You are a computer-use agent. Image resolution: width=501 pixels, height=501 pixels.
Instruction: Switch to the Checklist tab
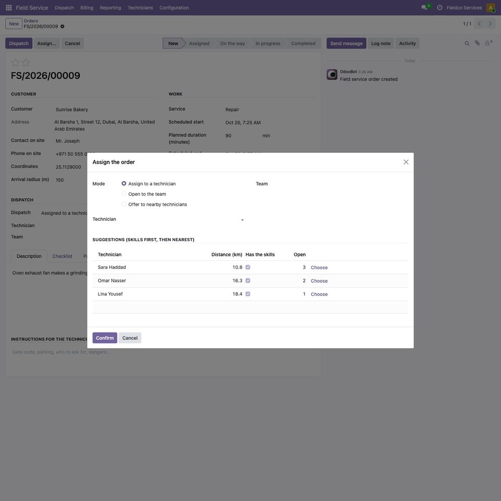[x=62, y=256]
